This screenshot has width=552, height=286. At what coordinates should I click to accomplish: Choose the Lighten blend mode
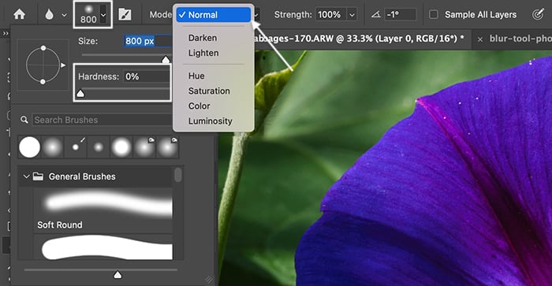click(203, 53)
